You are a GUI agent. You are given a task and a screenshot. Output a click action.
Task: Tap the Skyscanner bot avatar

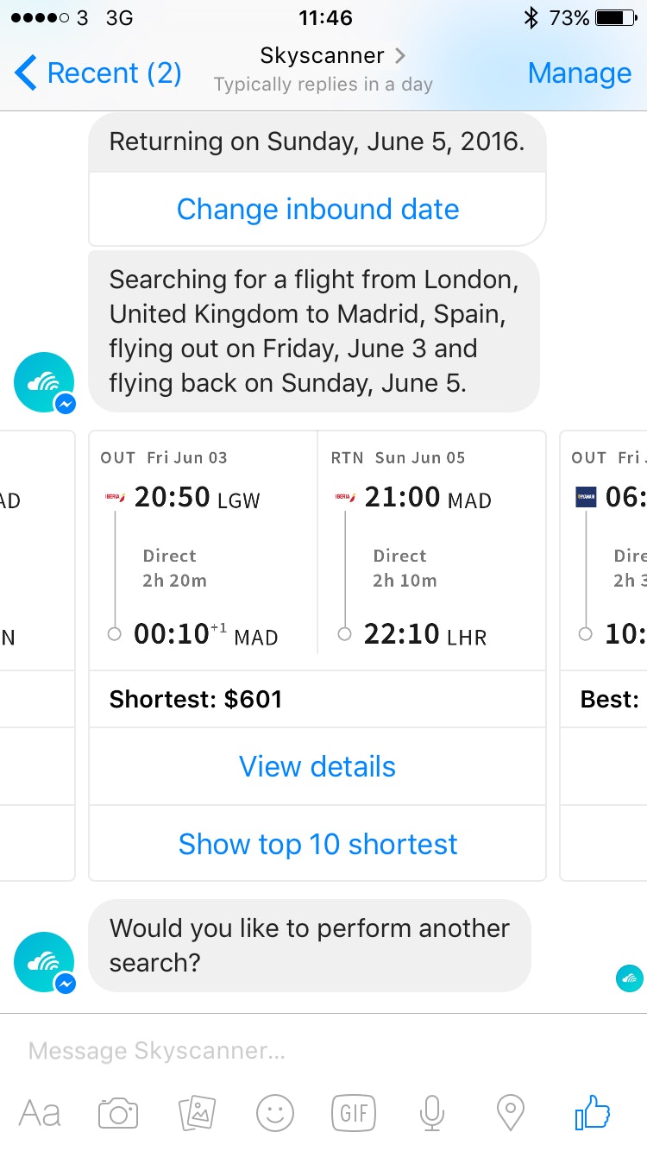[44, 381]
